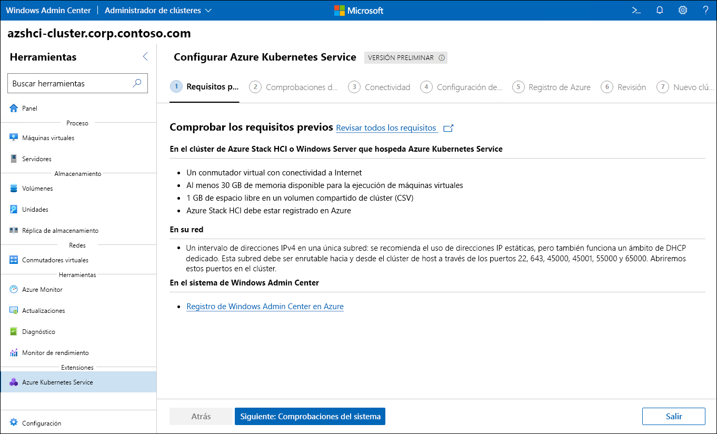The width and height of the screenshot is (717, 434).
Task: Click the Diagnóstico icon
Action: click(14, 331)
